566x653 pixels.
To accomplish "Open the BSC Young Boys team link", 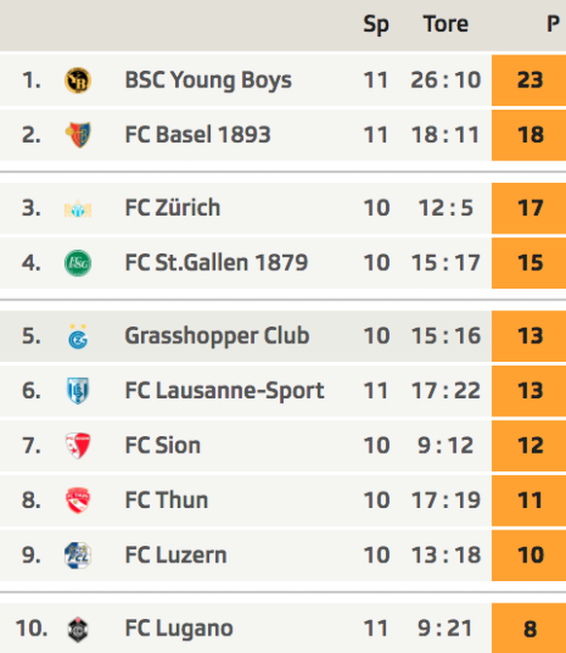I will pyautogui.click(x=208, y=80).
